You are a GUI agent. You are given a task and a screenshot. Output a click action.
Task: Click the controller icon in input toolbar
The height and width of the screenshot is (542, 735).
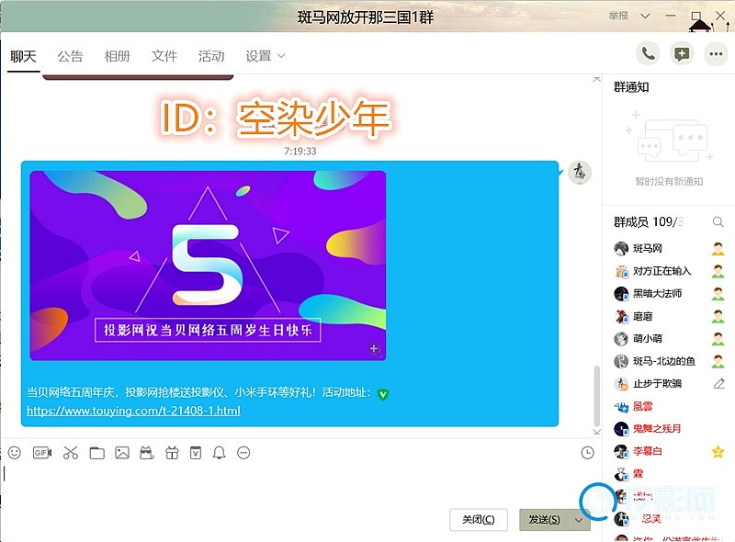(x=147, y=453)
